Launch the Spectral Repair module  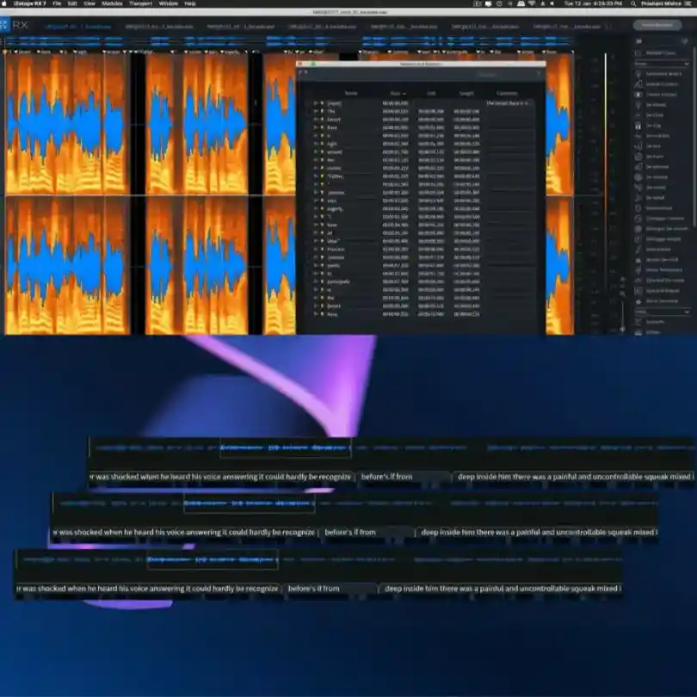pos(664,291)
